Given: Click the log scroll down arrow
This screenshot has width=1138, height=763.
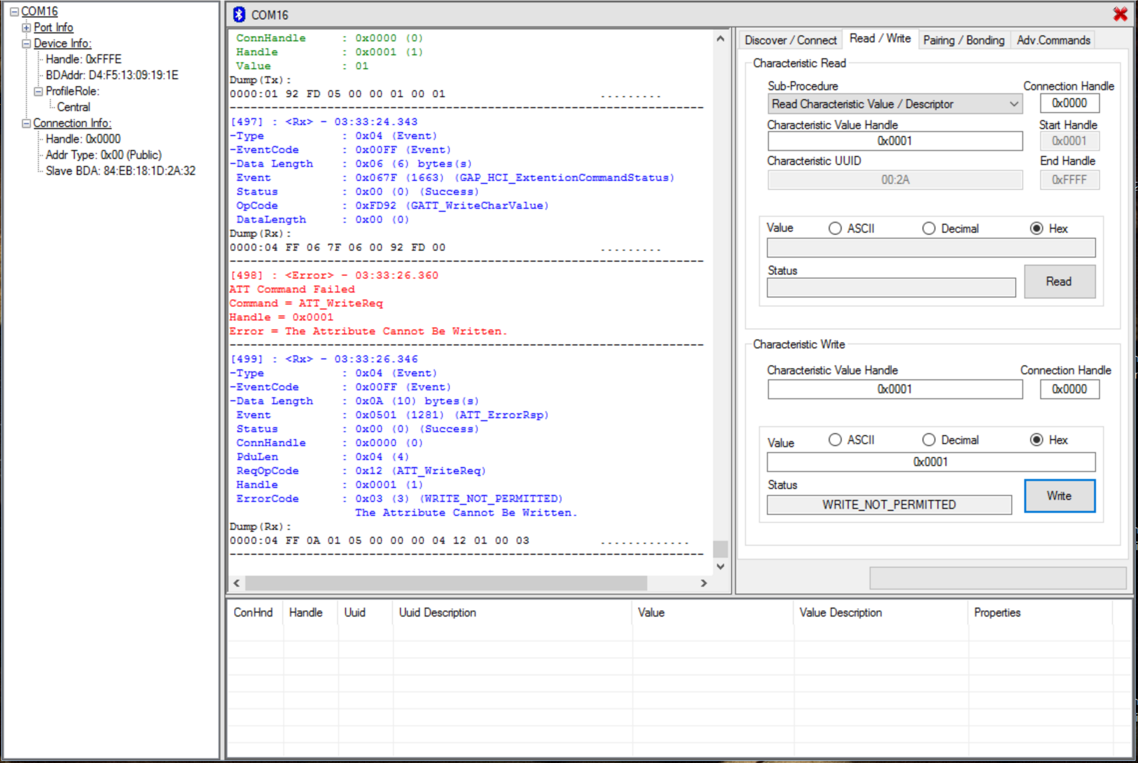Looking at the screenshot, I should pos(721,566).
